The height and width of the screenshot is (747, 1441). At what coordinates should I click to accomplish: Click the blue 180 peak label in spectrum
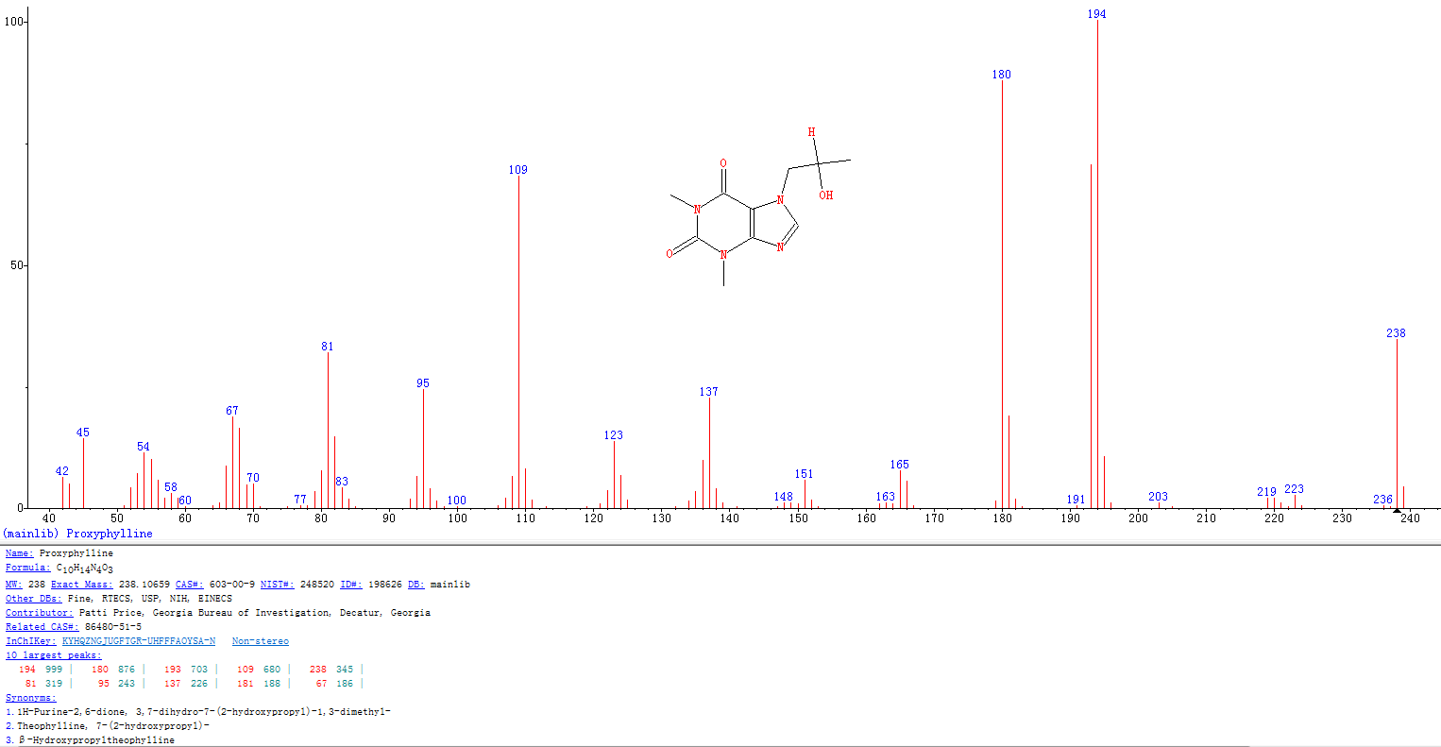[1001, 75]
